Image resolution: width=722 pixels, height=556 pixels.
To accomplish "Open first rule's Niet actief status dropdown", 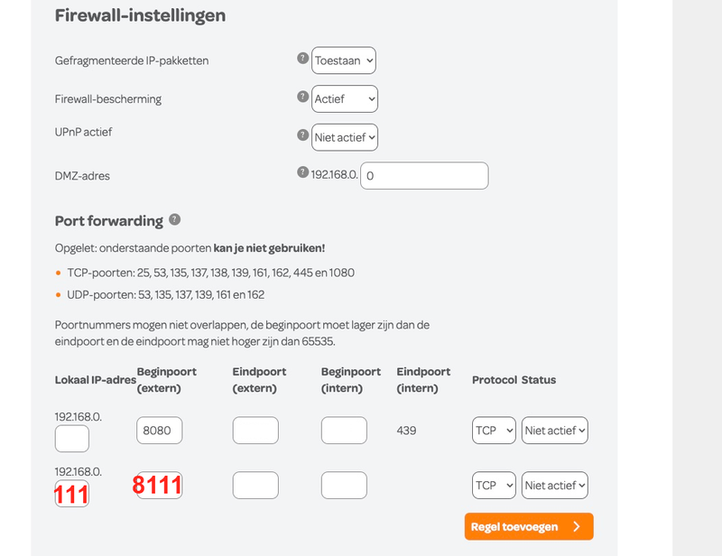I will click(555, 431).
